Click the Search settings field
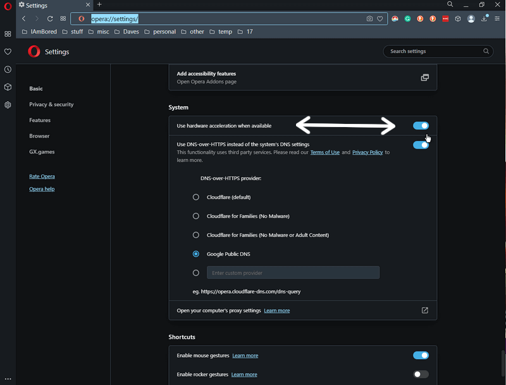 pyautogui.click(x=438, y=51)
